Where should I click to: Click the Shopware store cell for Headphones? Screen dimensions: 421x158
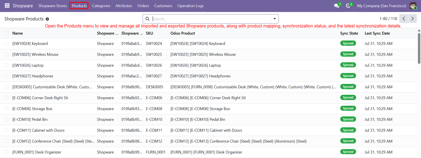105,76
